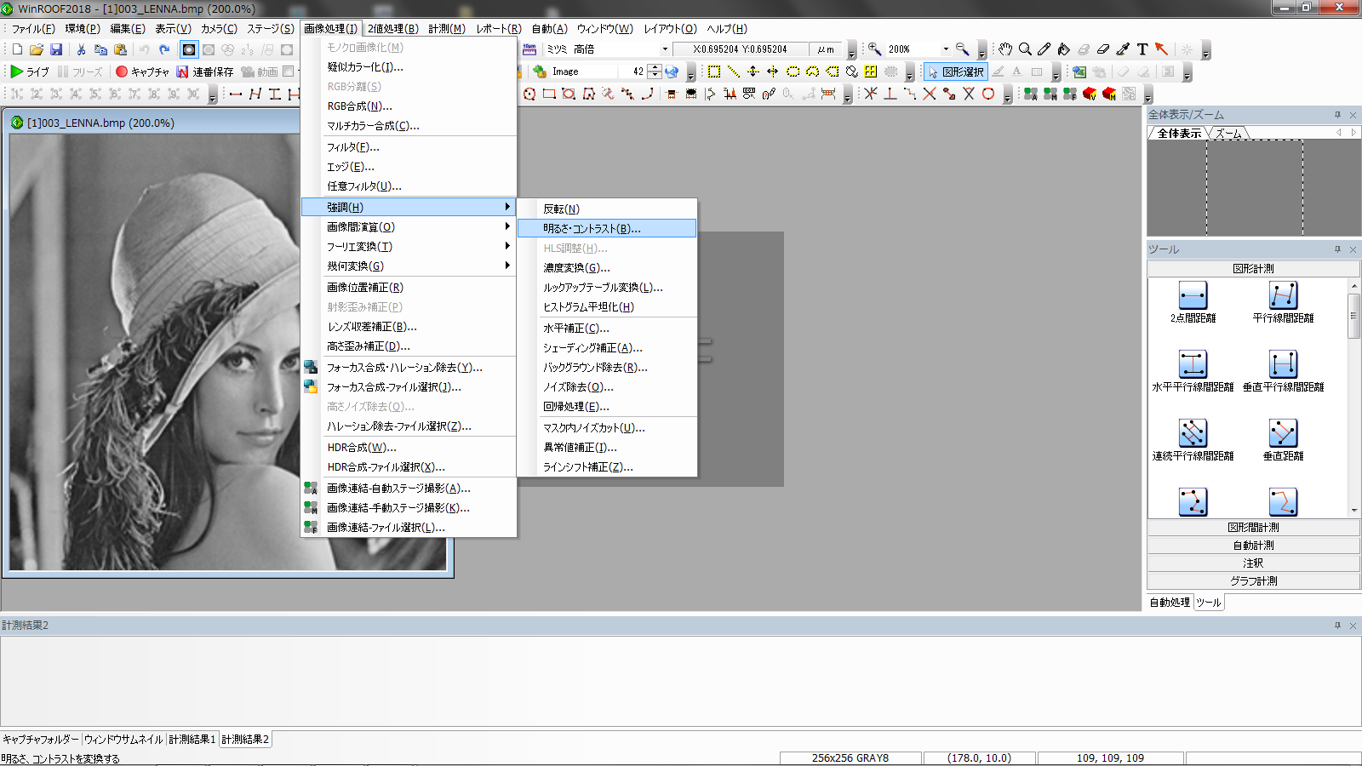The height and width of the screenshot is (766, 1362).
Task: Choose the 垂直距離 tool icon
Action: tap(1283, 433)
